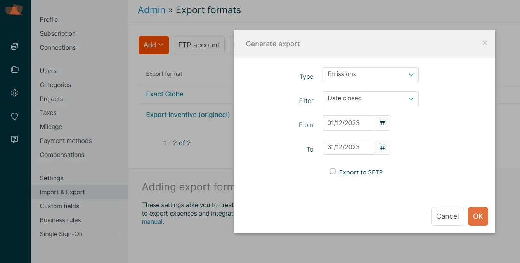Screen dimensions: 520x263
Task: Enable the Export to SFTP checkbox
Action: tap(333, 171)
